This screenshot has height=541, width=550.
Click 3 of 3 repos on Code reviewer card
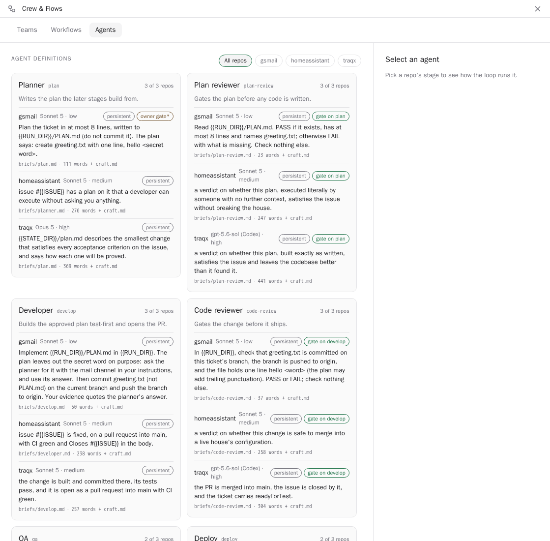pos(335,311)
